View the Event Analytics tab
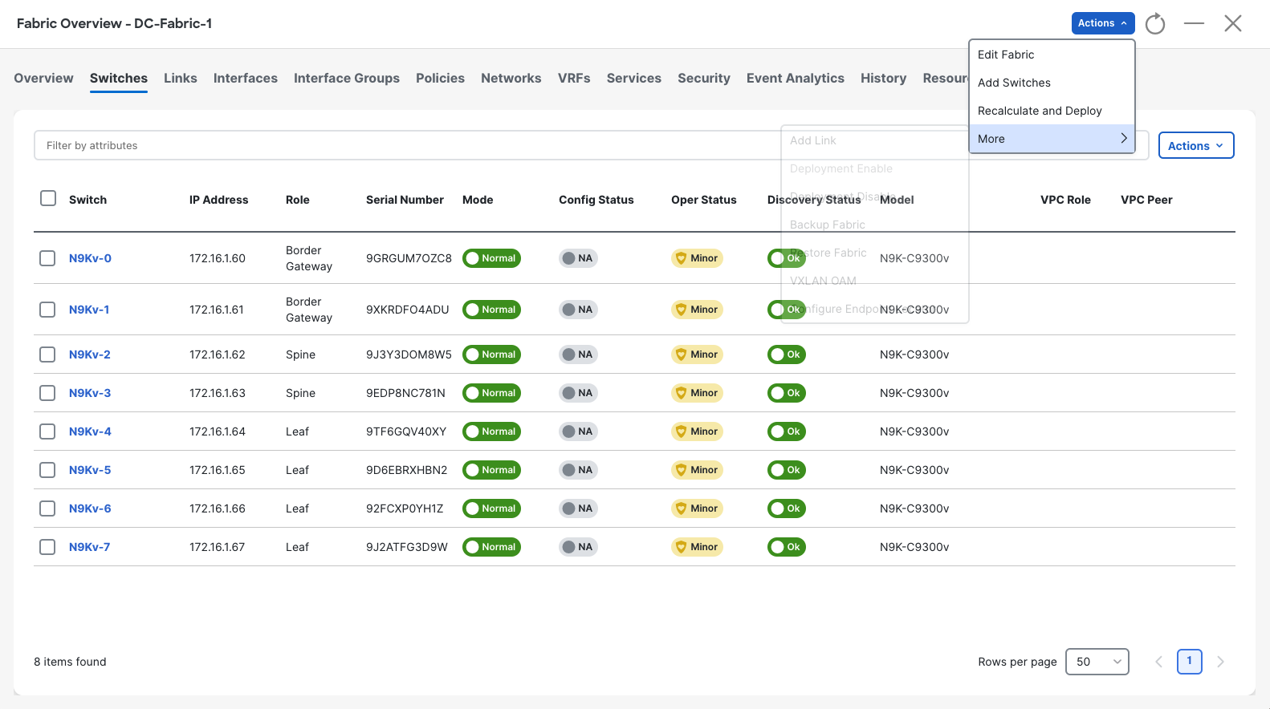The width and height of the screenshot is (1270, 709). [796, 78]
